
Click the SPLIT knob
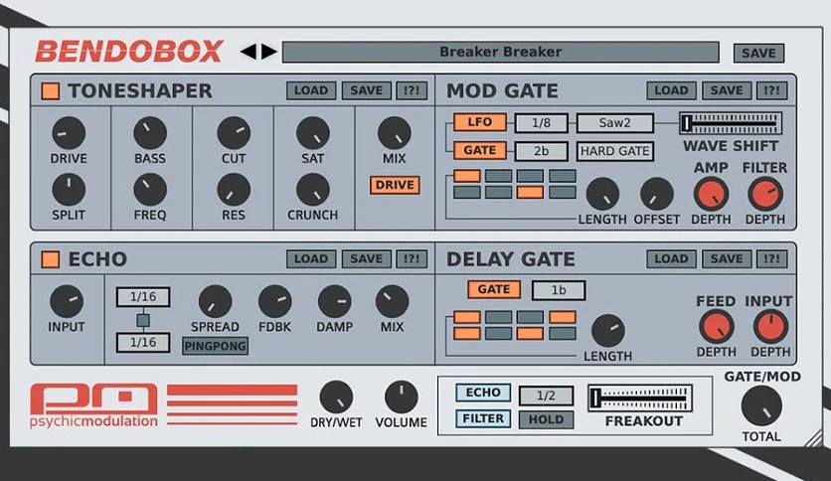pos(69,190)
